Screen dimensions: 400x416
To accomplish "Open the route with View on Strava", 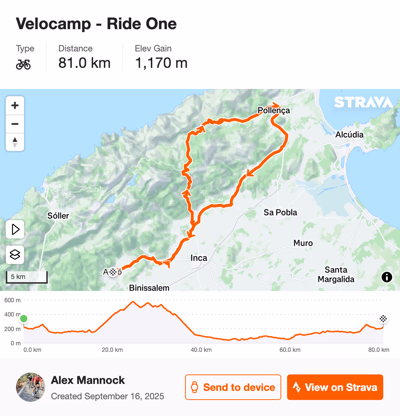I will [x=335, y=387].
